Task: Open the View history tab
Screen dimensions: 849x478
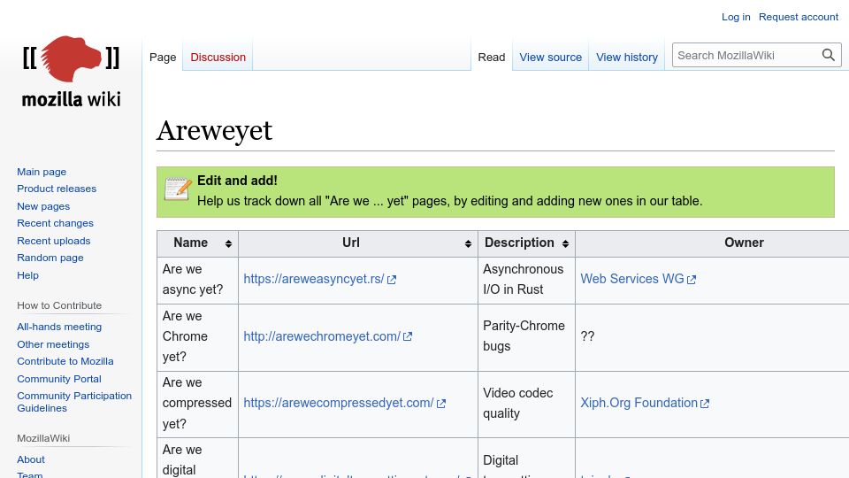Action: pos(627,57)
